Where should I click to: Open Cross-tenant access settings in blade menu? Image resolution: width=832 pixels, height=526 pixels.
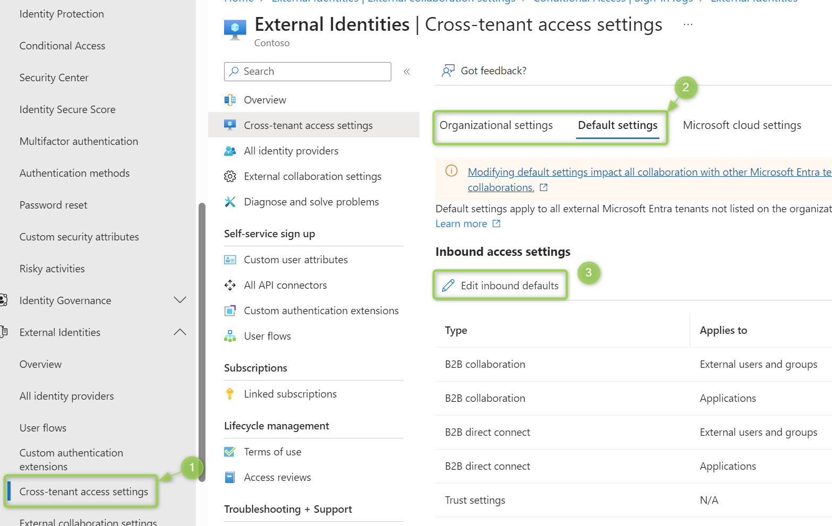[314, 125]
